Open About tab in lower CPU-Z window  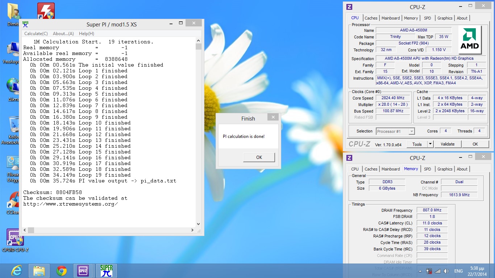click(462, 169)
